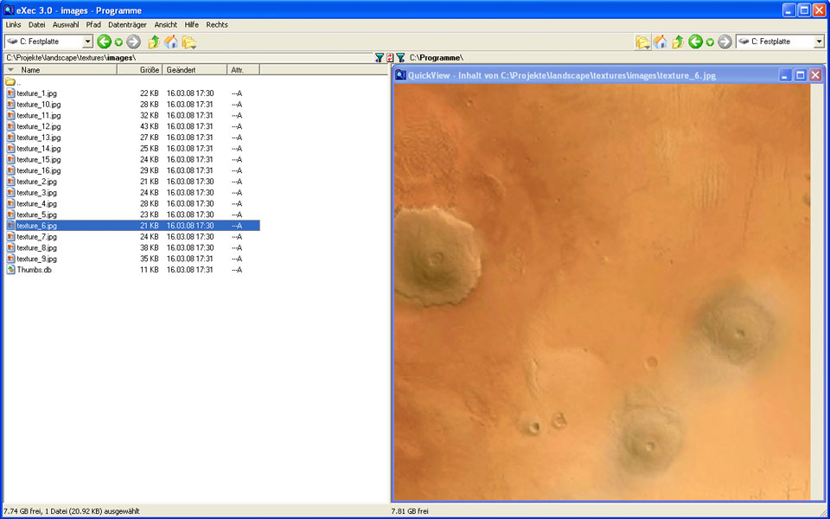Click the right pane green back arrow
The width and height of the screenshot is (830, 519).
pyautogui.click(x=695, y=42)
